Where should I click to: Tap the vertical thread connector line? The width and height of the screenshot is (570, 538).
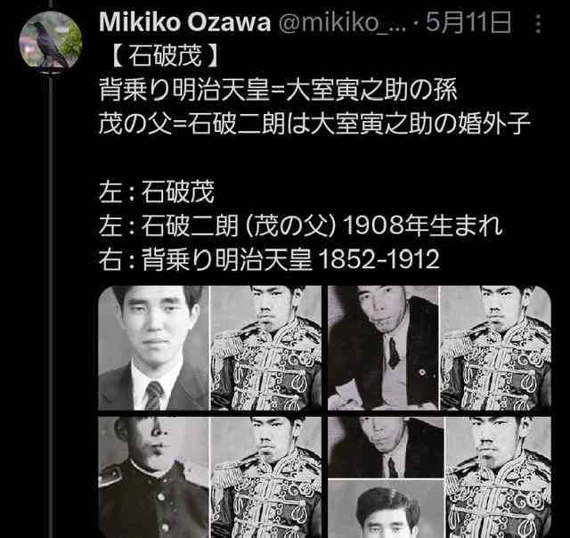tap(51, 306)
